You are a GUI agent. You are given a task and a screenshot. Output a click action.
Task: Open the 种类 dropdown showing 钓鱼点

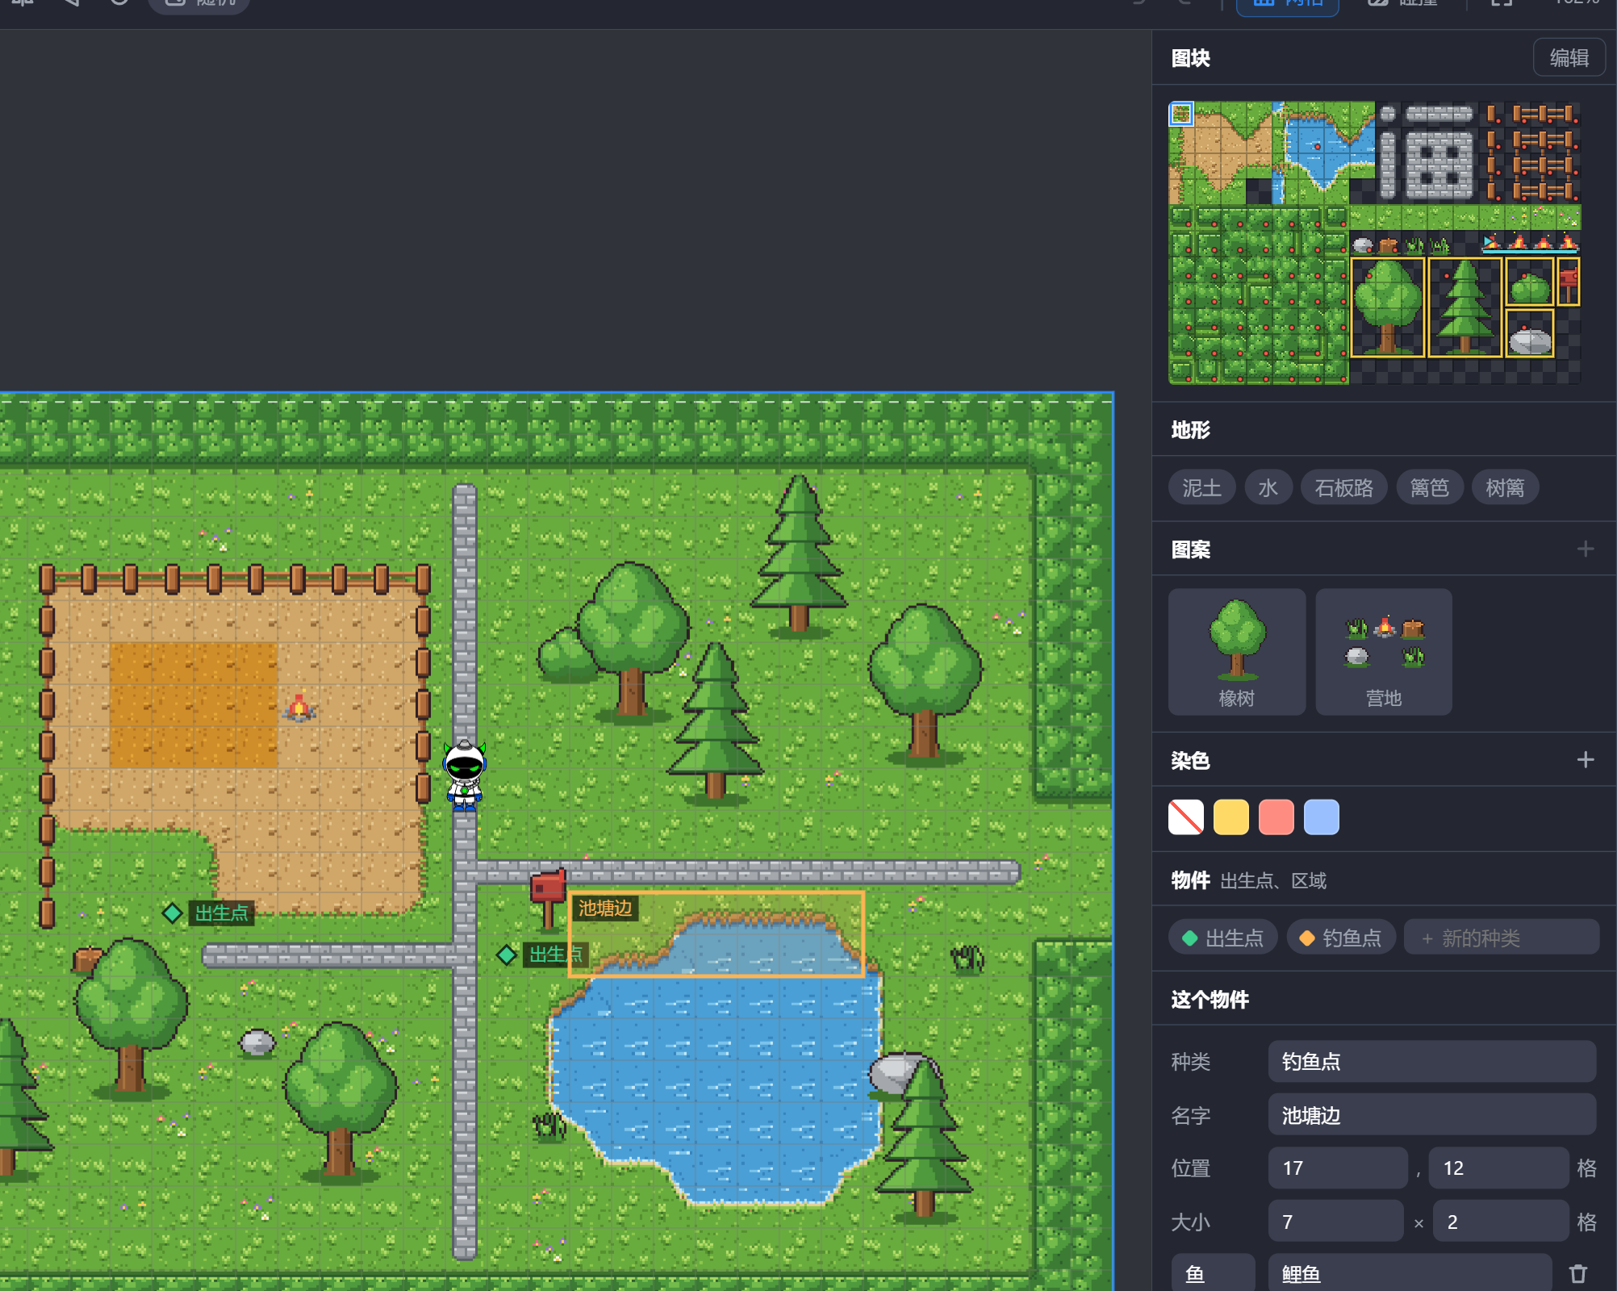pos(1432,1062)
